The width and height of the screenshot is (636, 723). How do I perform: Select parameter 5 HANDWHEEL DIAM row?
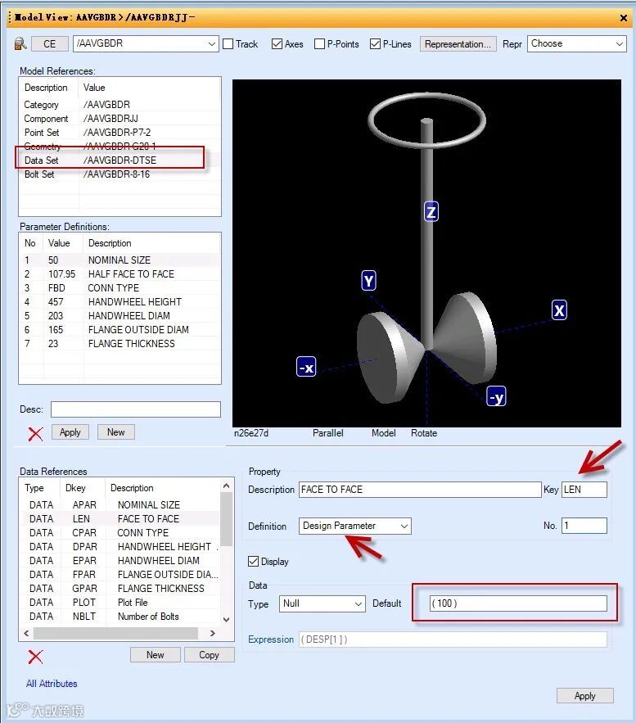coord(120,315)
